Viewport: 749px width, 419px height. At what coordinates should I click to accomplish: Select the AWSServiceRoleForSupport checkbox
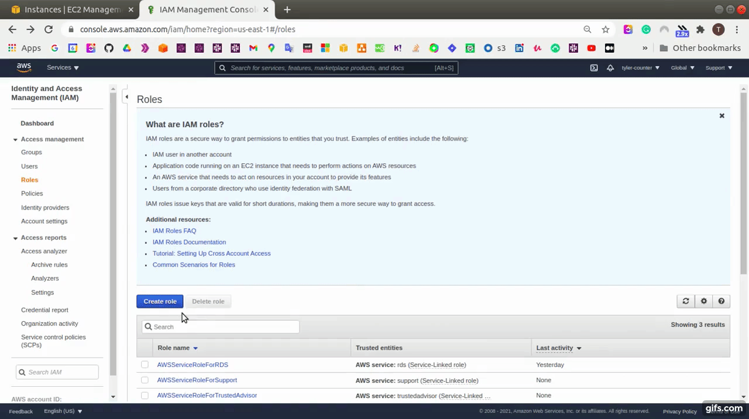[145, 380]
